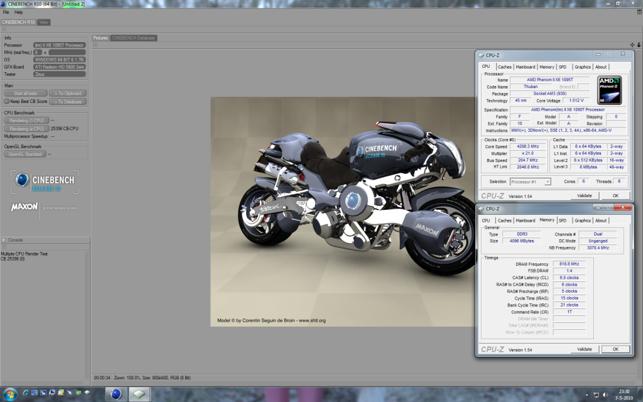The width and height of the screenshot is (643, 402).
Task: Open Mainboard tab in upper CPU-Z
Action: point(526,67)
